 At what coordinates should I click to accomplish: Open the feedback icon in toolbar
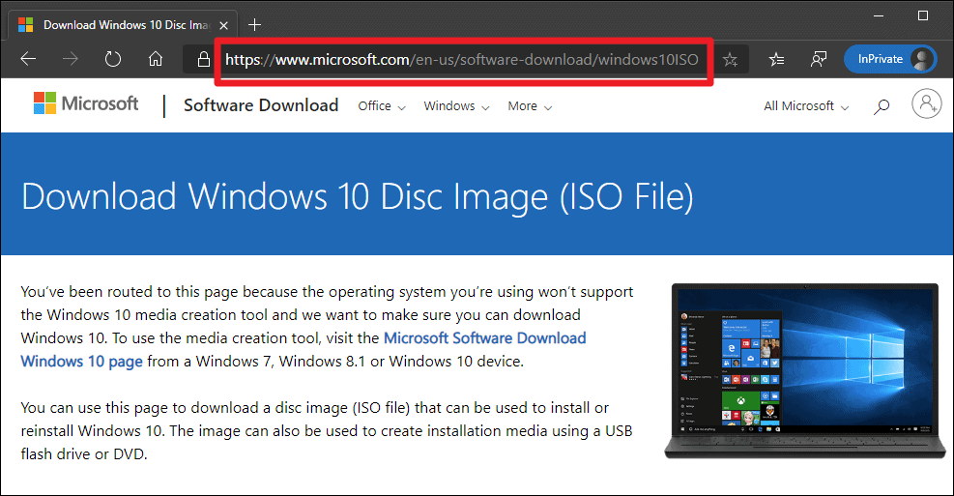pyautogui.click(x=819, y=59)
